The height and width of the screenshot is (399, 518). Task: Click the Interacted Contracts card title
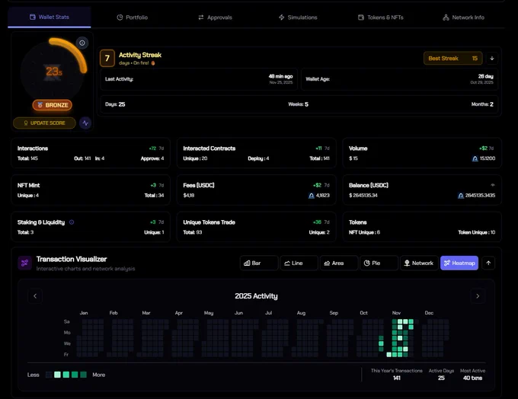pos(209,148)
